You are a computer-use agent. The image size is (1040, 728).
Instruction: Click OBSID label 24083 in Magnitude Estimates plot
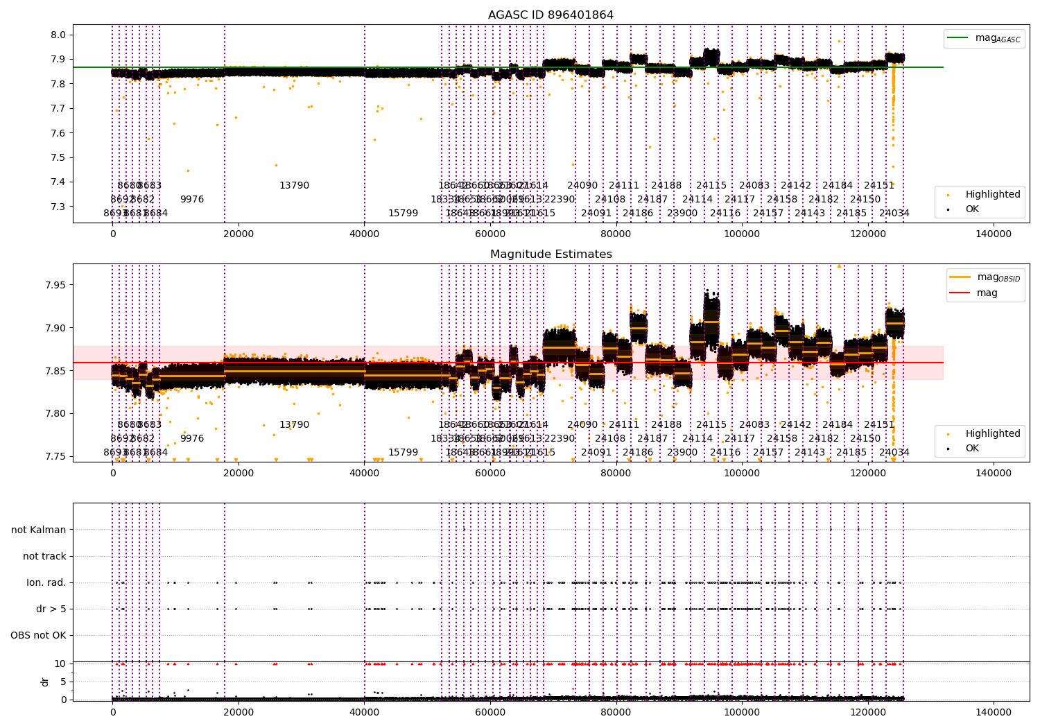pyautogui.click(x=754, y=425)
